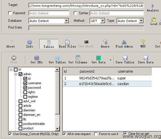Screen dimensions: 161x139
Task: Click the Get Columns icon
Action: (78, 58)
